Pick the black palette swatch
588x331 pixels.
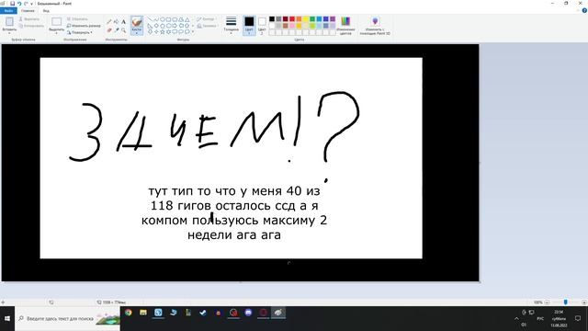click(x=272, y=19)
